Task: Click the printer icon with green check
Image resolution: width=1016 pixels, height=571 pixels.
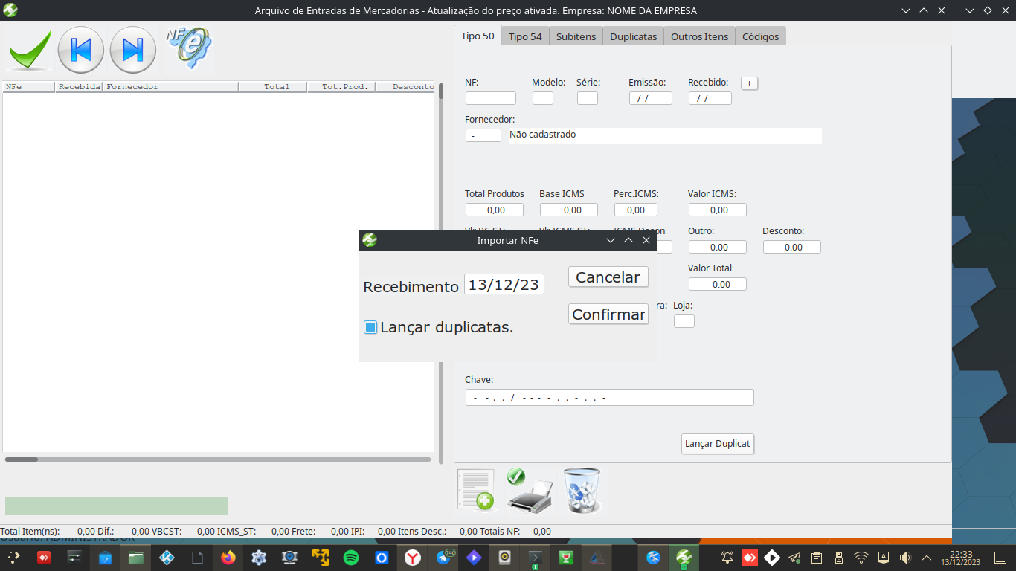Action: [x=529, y=491]
